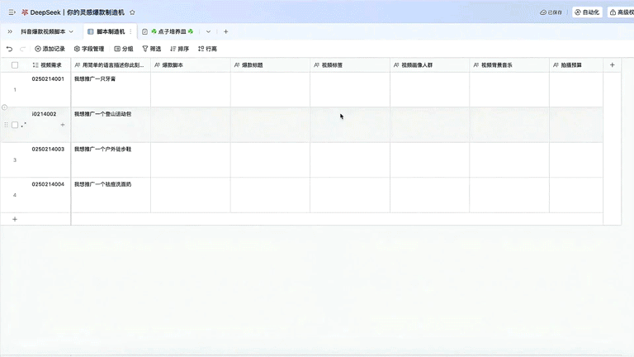Click row number 1 at left of table
The image size is (634, 357).
[15, 90]
